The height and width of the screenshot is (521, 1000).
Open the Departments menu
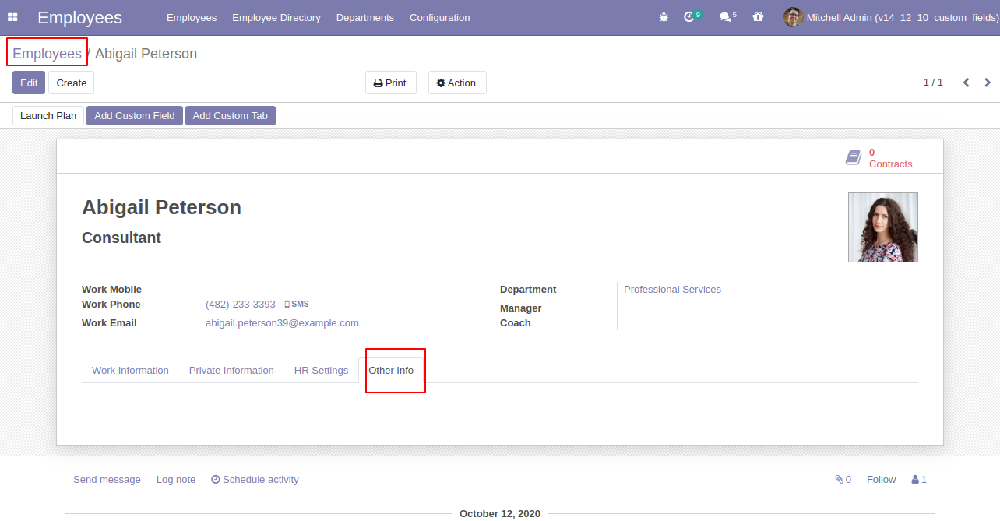pos(365,17)
